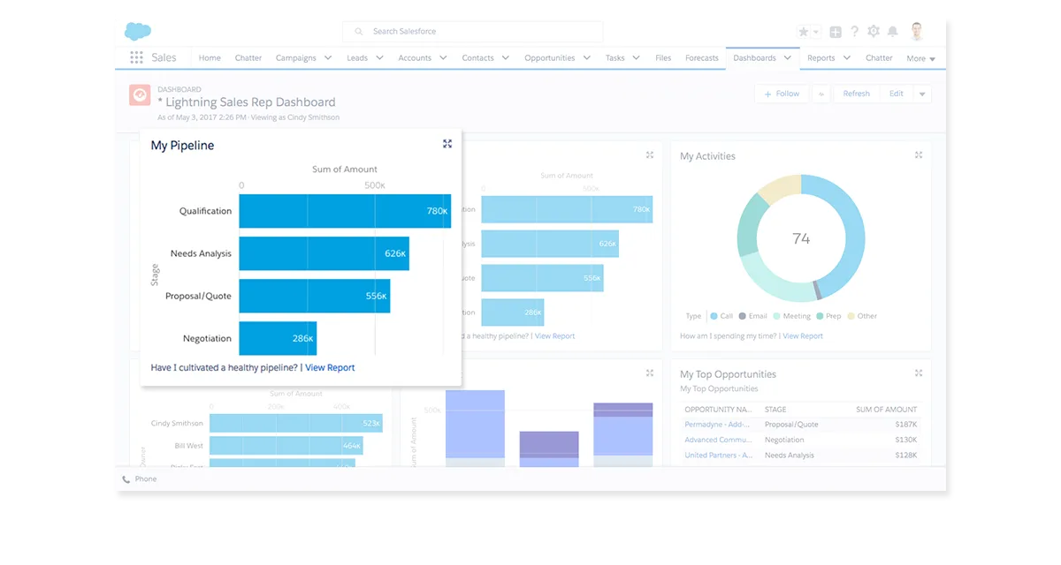Screen dimensions: 1061x565
Task: Expand the stacked column chart widget
Action: (x=649, y=373)
